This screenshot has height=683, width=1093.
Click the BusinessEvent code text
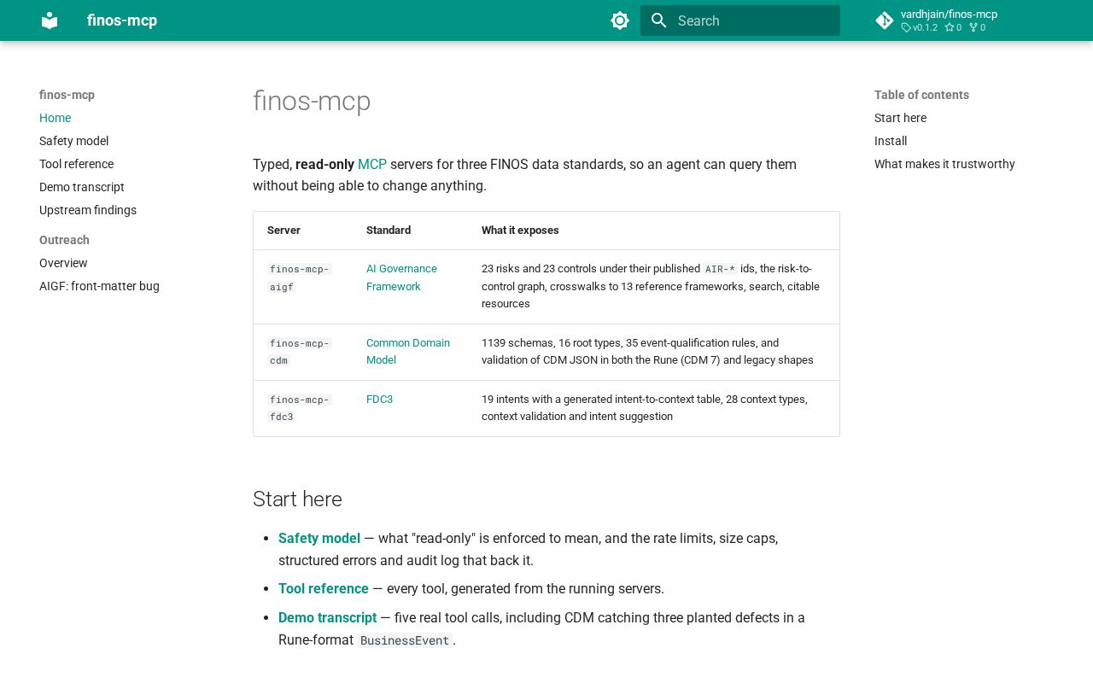405,640
